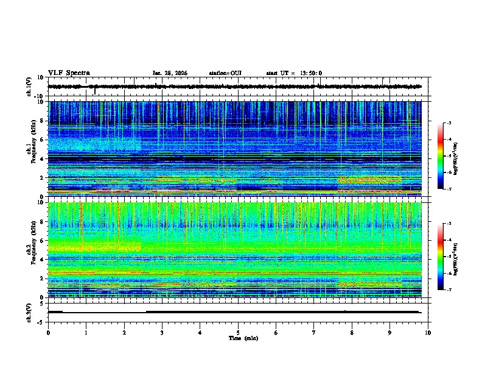Click the "start UT = 13:50:0" header text

pos(294,73)
